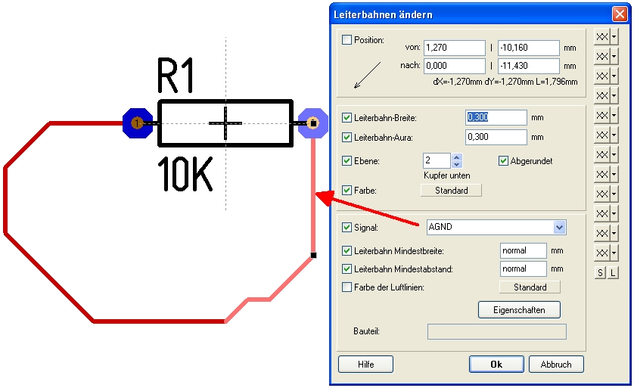This screenshot has height=388, width=634.
Task: Select the right pad of resistor R1
Action: click(x=312, y=123)
